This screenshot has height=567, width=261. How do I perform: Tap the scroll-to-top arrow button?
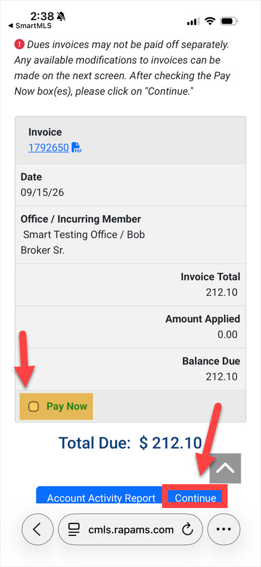(225, 468)
